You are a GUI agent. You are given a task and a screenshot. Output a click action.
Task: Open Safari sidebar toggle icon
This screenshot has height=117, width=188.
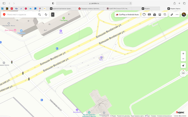click(x=4, y=3)
